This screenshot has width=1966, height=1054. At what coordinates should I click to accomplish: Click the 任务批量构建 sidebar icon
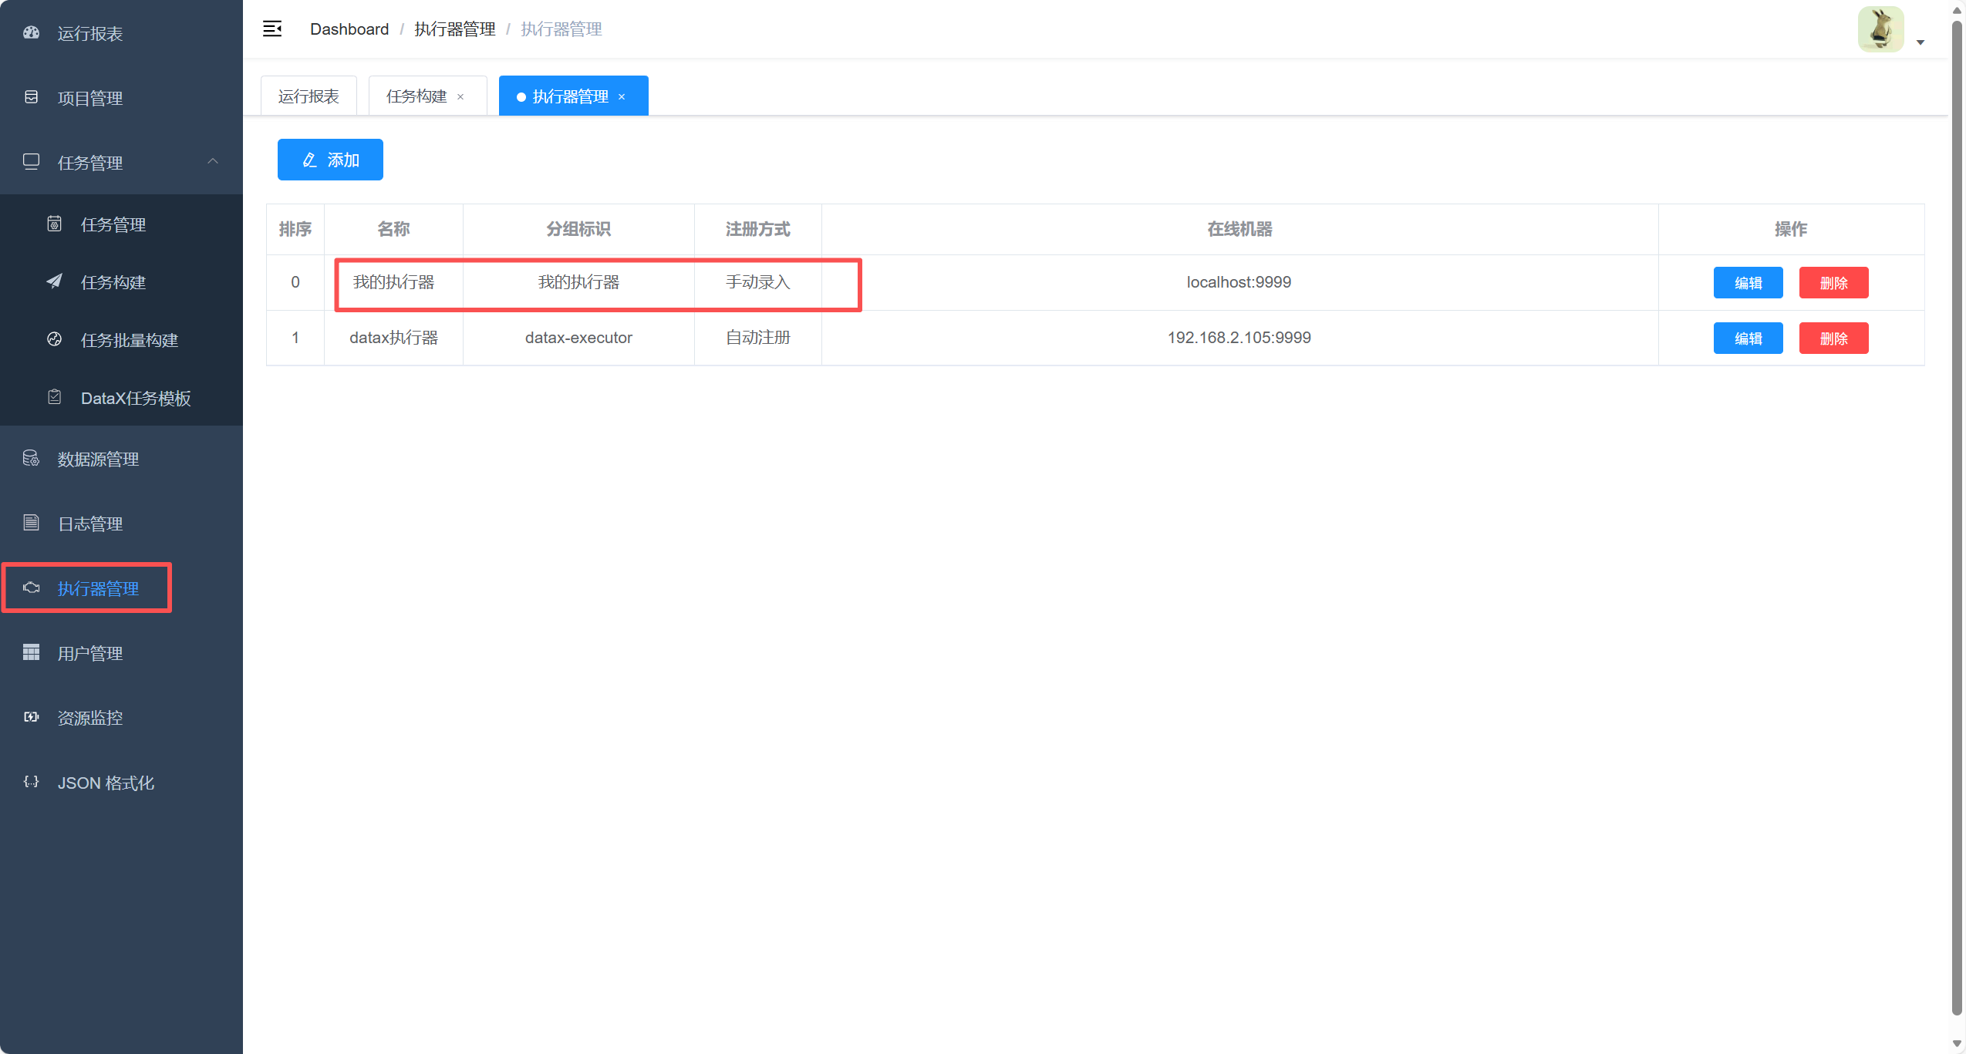(x=54, y=339)
